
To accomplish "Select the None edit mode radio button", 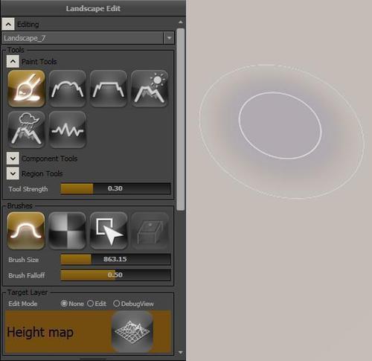I will [64, 304].
